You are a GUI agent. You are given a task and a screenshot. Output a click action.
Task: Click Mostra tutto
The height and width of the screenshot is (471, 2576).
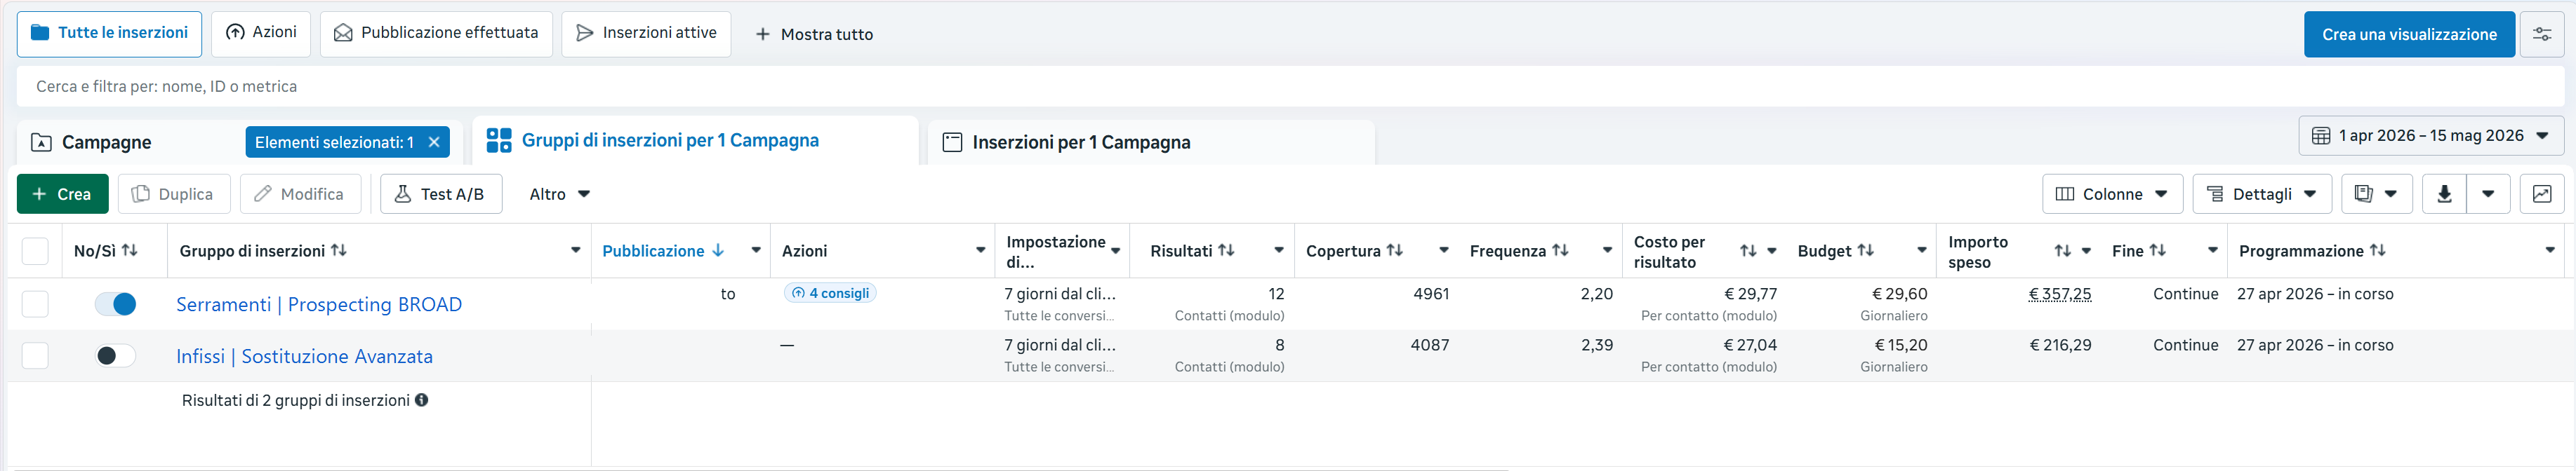click(814, 34)
